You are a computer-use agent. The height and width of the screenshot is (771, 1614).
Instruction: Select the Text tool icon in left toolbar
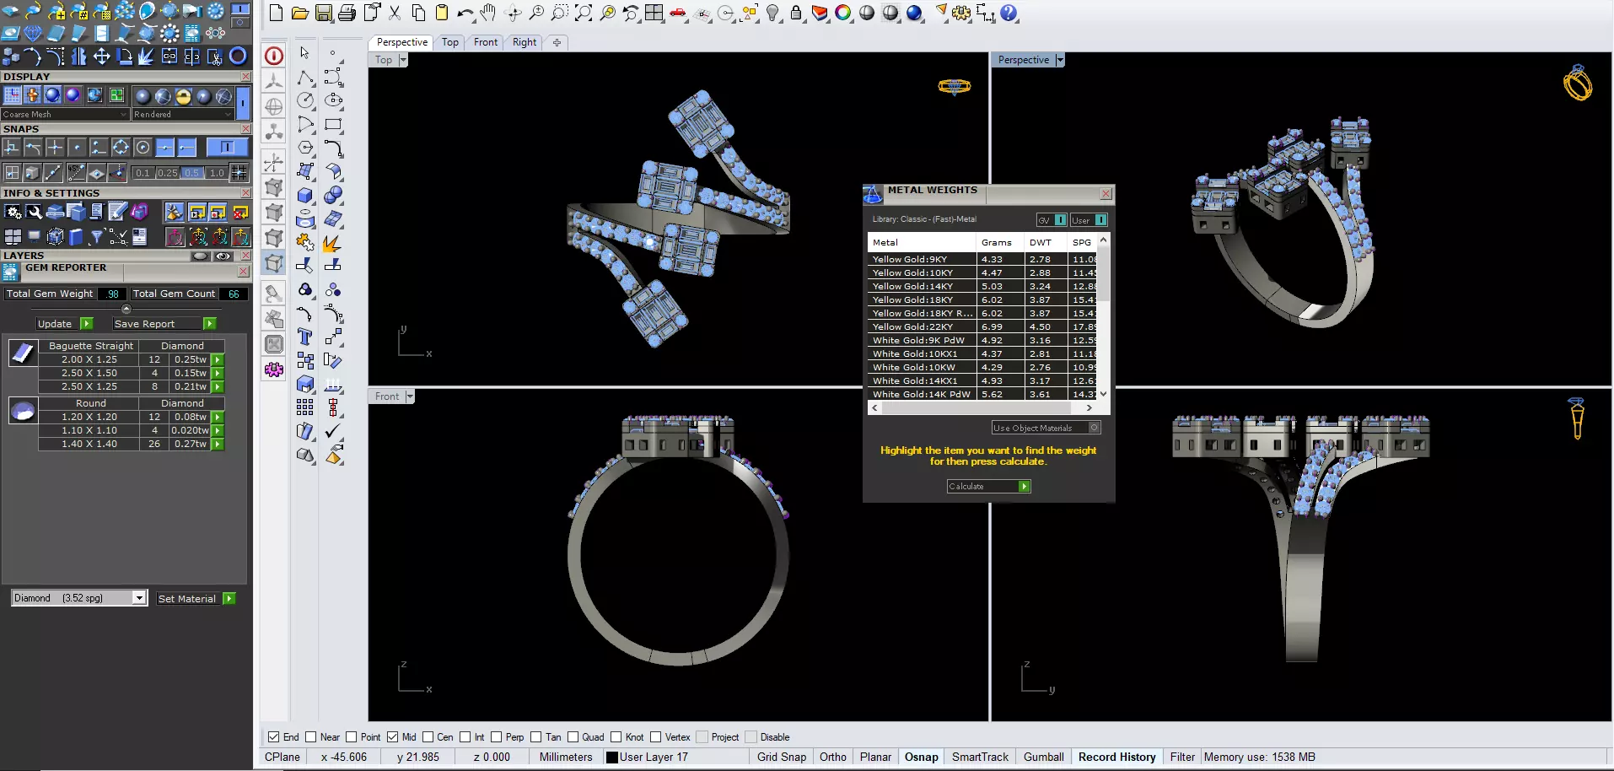coord(305,337)
